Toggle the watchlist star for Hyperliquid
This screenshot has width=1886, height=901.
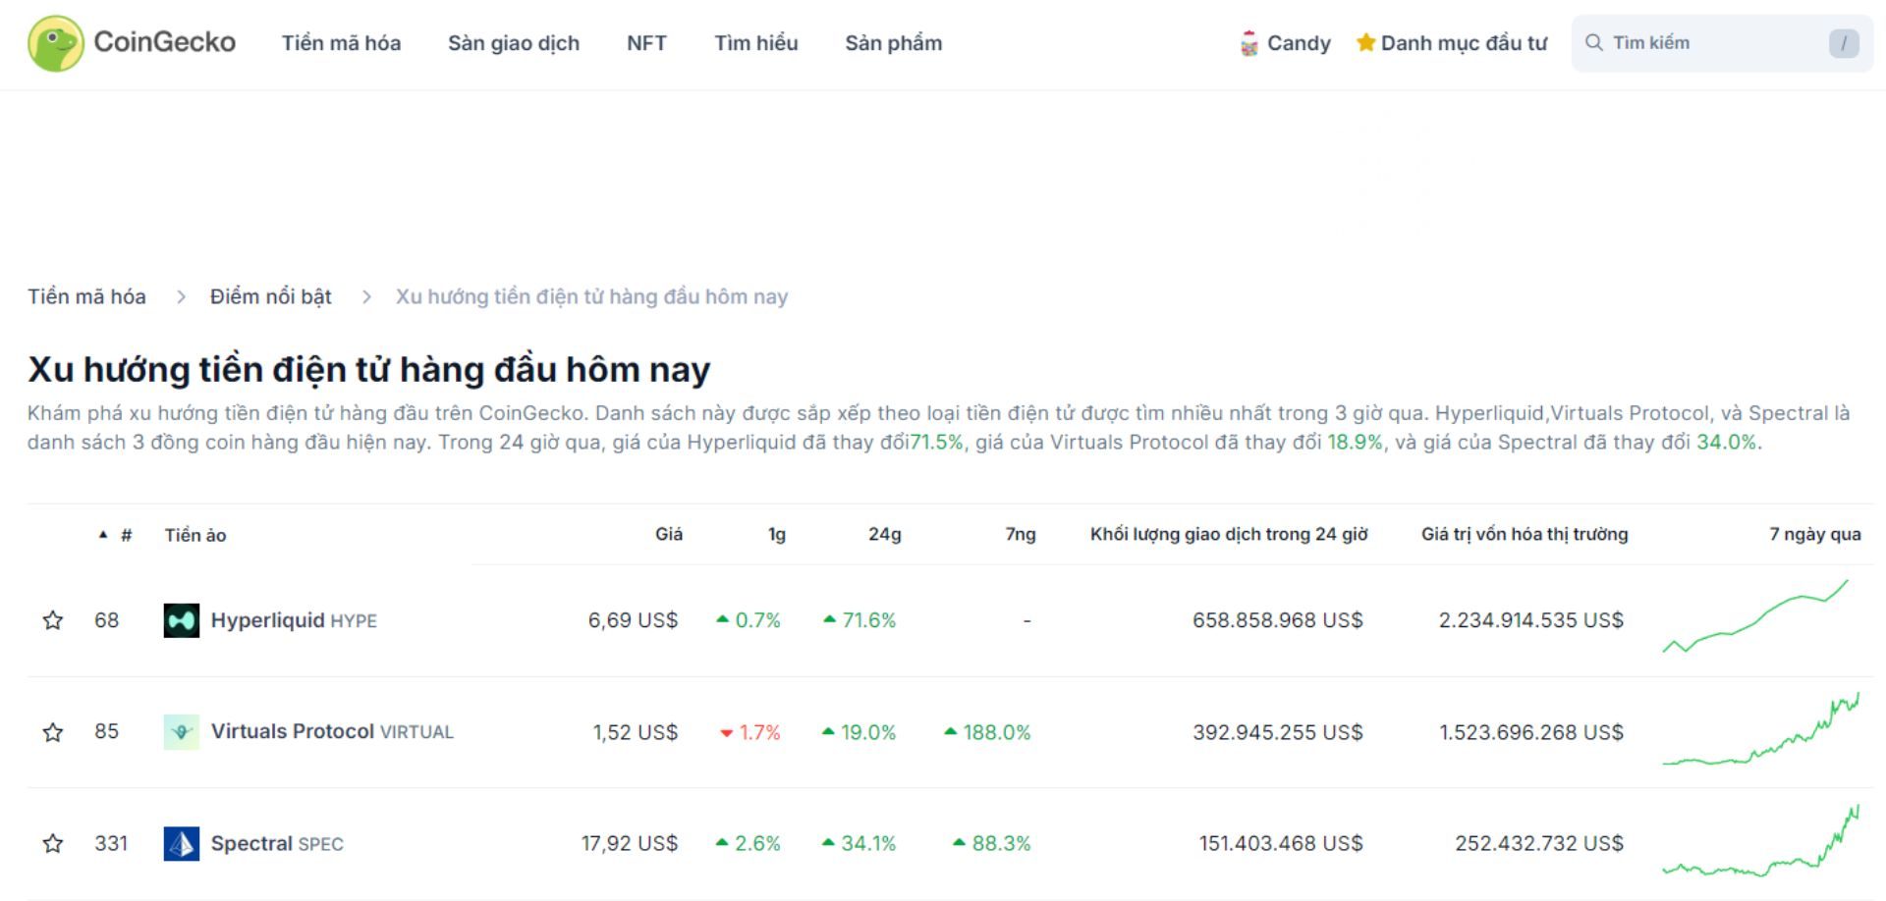[x=52, y=619]
